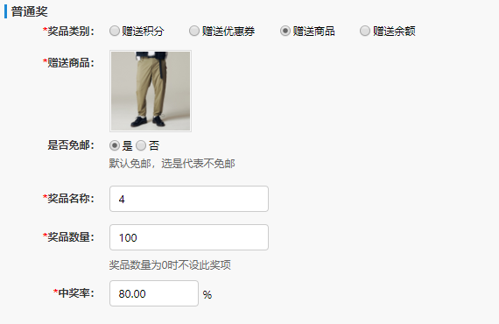Click the 默认免邮 hint text
Viewport: 499px width, 324px height.
pos(172,164)
